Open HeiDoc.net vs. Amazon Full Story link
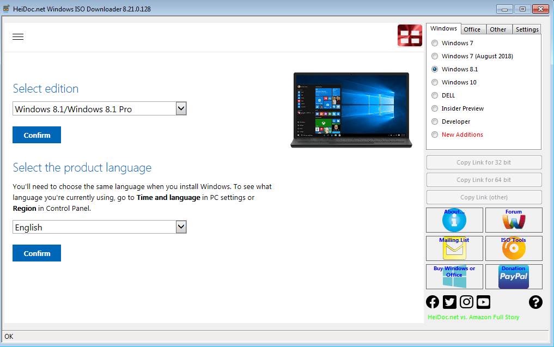 click(473, 318)
